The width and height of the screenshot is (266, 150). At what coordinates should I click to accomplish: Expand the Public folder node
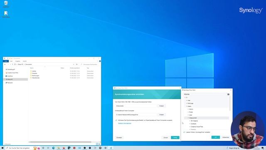point(188,112)
